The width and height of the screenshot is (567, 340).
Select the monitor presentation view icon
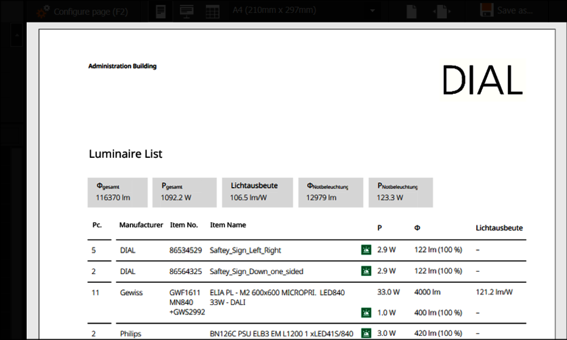(186, 11)
